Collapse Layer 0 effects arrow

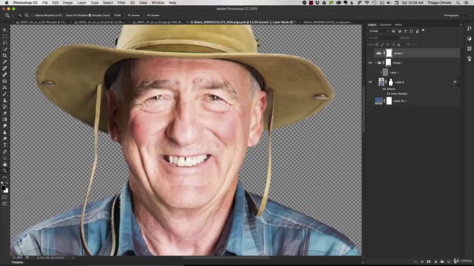[x=459, y=82]
